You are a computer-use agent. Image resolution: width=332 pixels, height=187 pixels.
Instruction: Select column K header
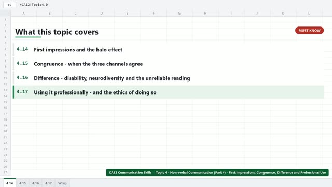coord(283,13)
